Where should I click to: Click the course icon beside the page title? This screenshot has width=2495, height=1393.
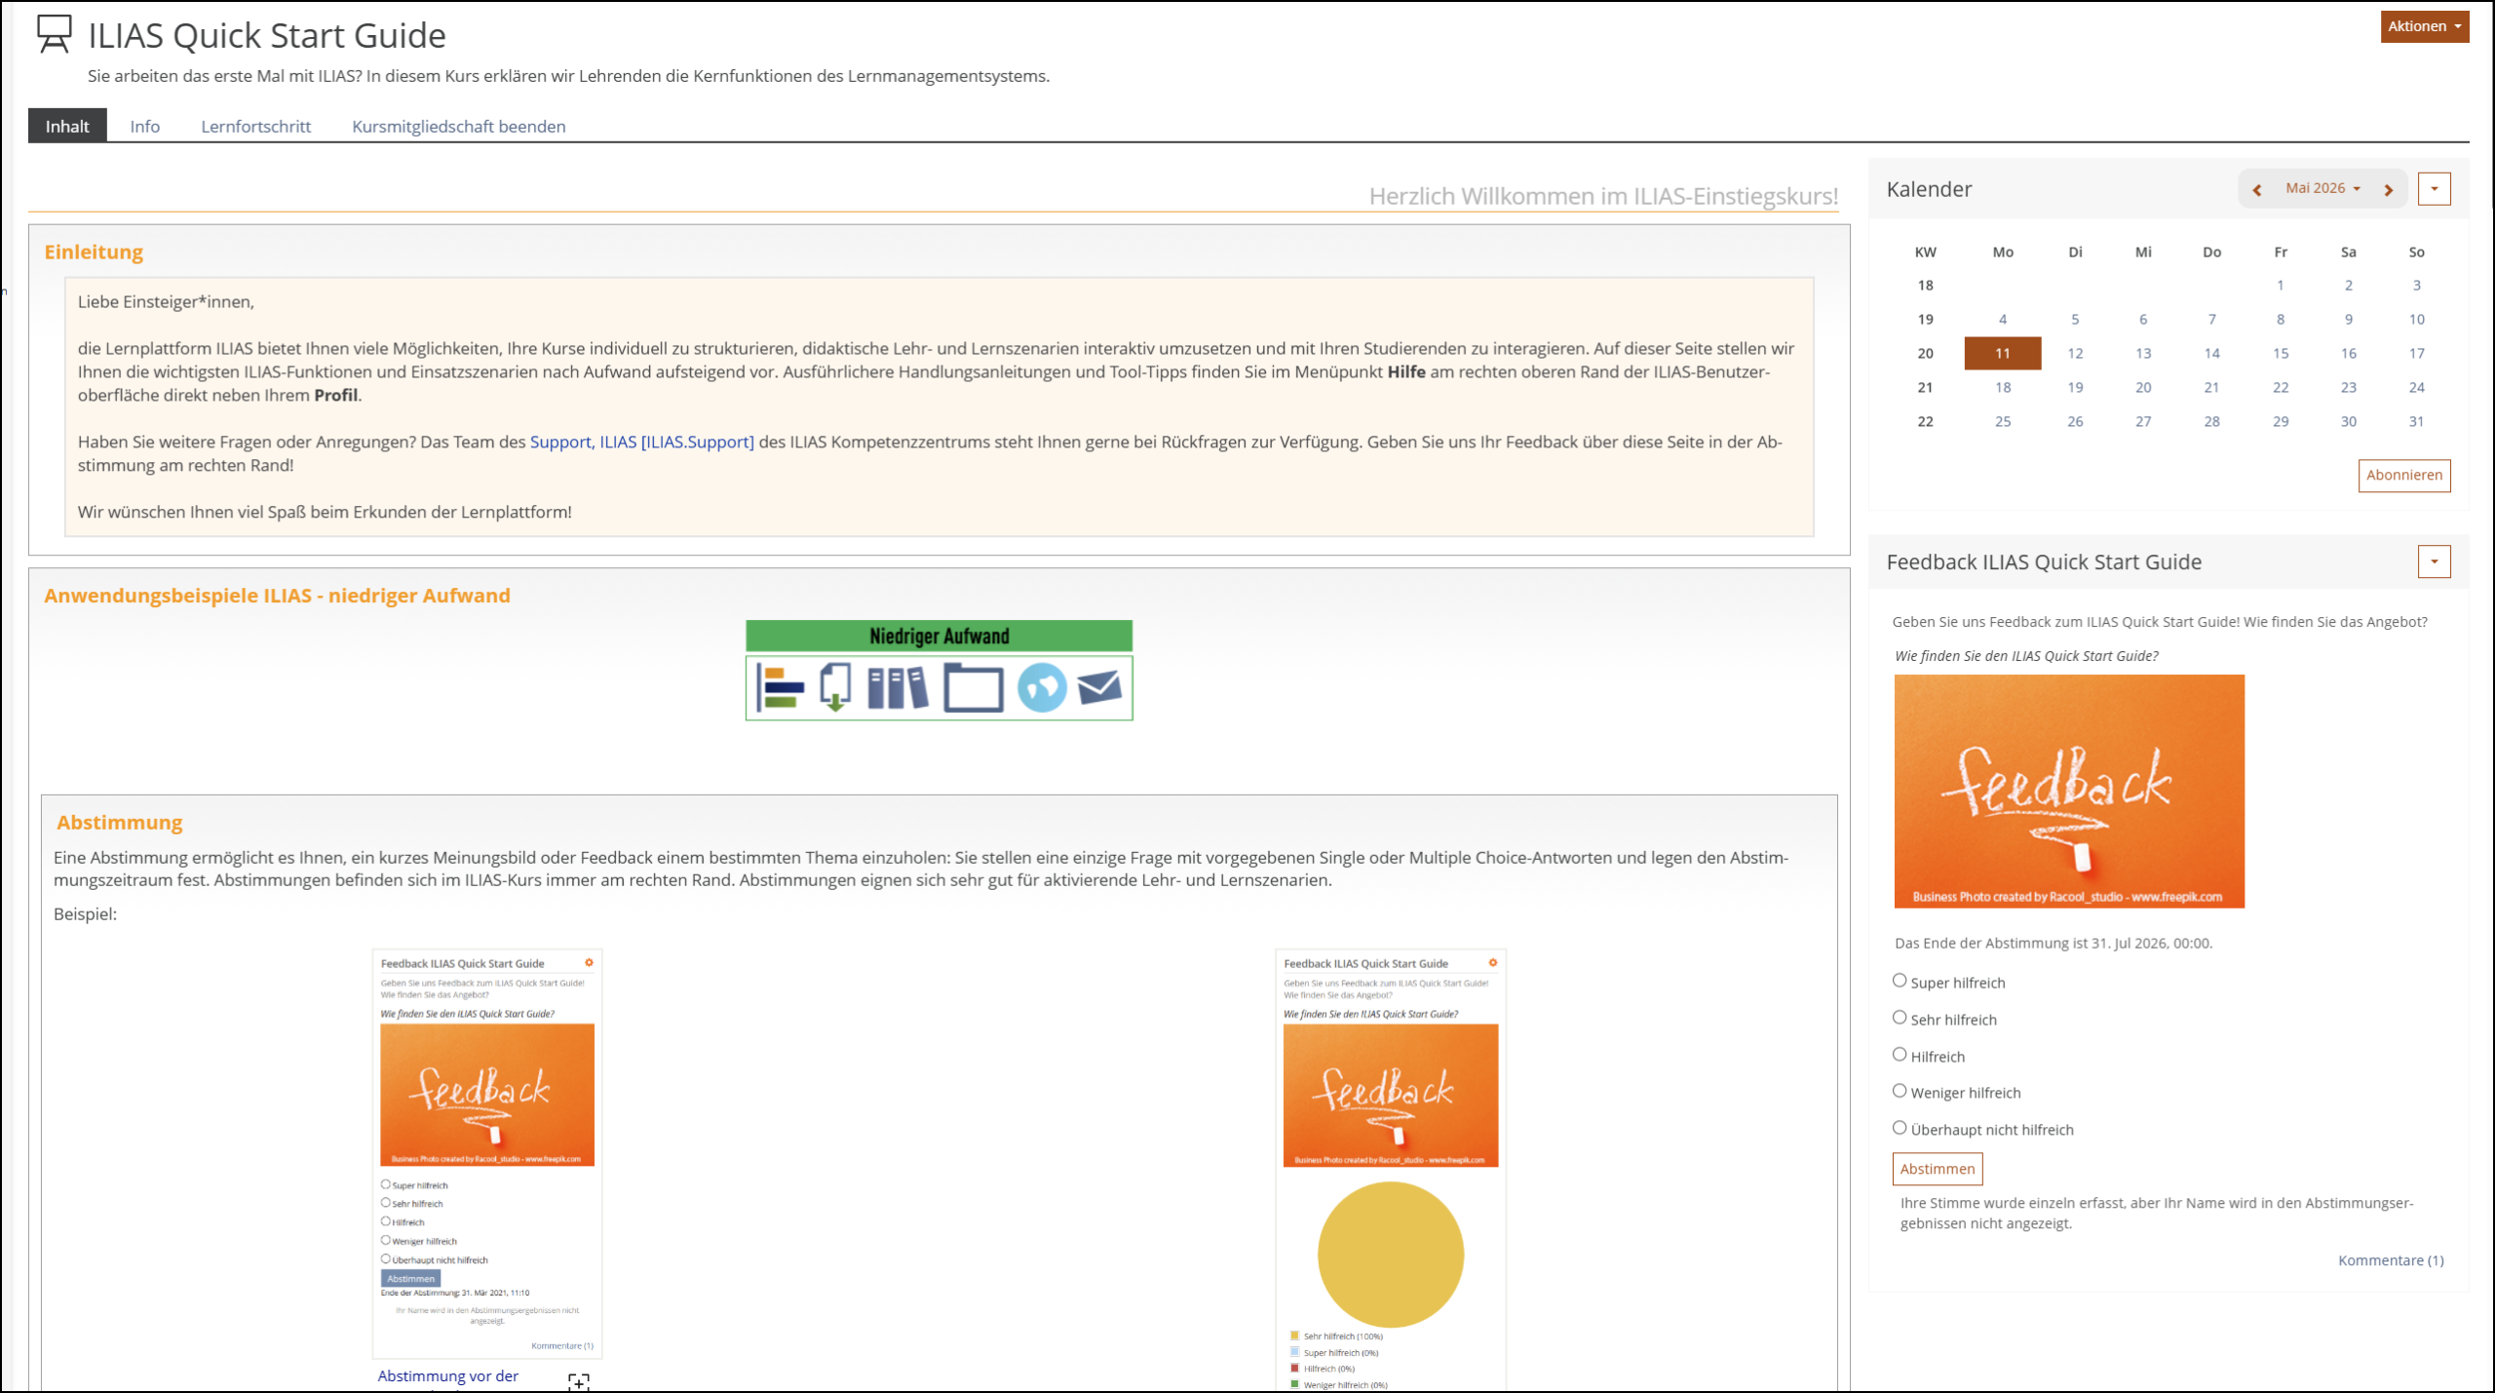coord(54,34)
